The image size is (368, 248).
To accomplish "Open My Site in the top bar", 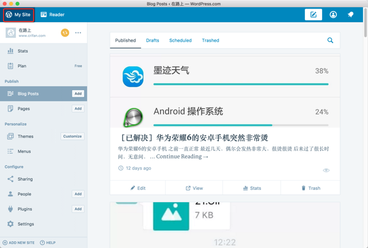I will pyautogui.click(x=18, y=15).
